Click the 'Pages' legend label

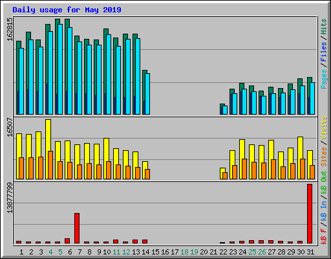click(x=324, y=79)
